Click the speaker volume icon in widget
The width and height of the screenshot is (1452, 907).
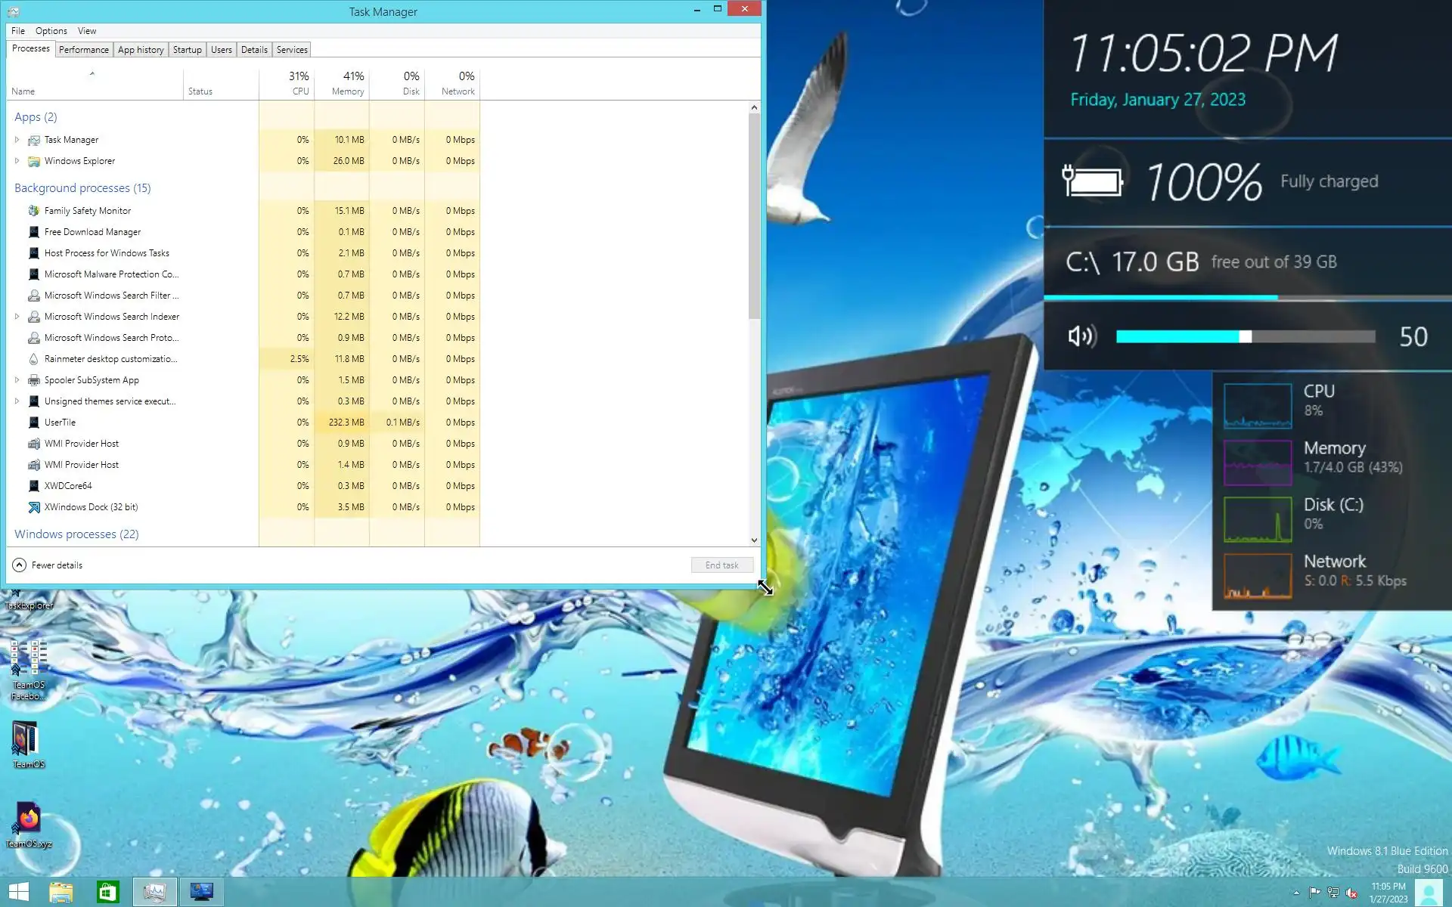click(1081, 336)
